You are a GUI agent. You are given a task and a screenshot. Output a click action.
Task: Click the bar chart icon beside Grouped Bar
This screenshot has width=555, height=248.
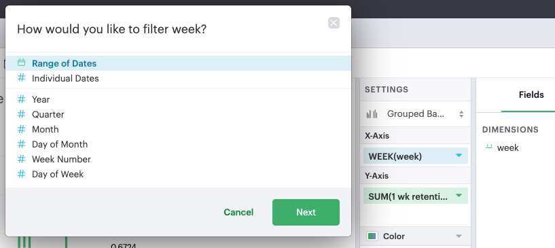click(x=372, y=114)
